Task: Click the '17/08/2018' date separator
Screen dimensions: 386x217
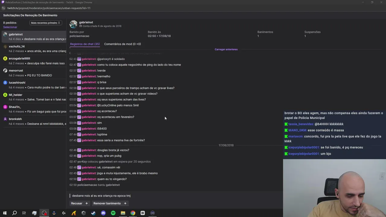Action: (x=226, y=145)
